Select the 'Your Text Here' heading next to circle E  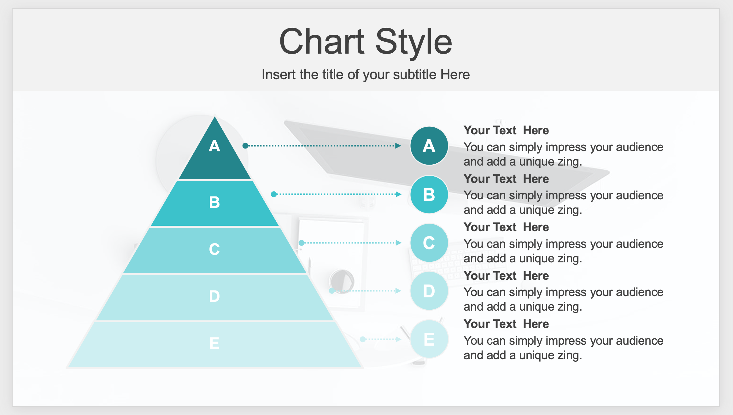[x=506, y=324]
